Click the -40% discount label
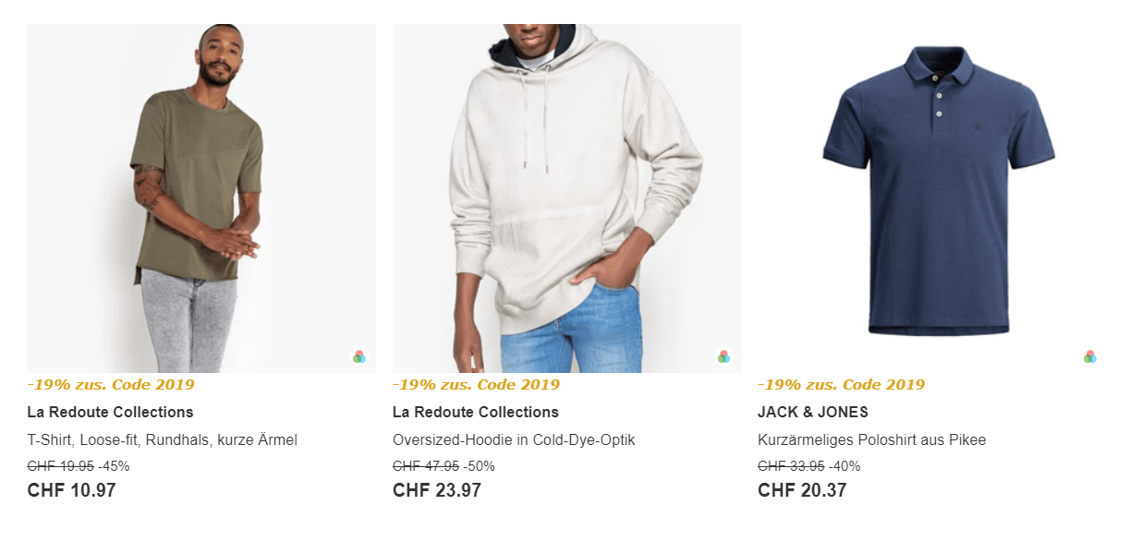The height and width of the screenshot is (553, 1142). tap(844, 466)
